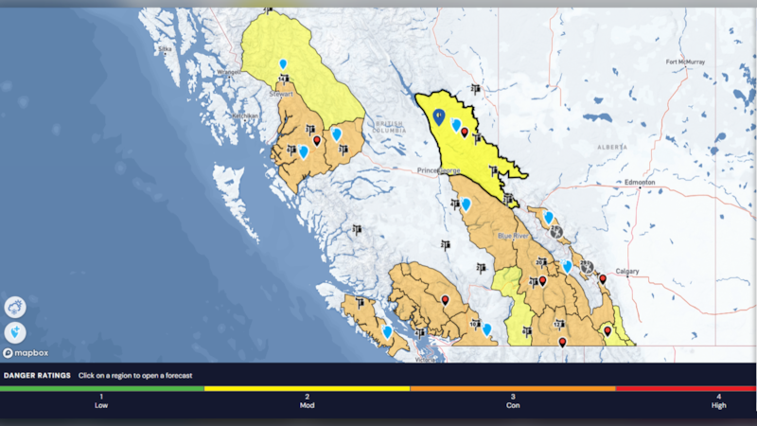The width and height of the screenshot is (757, 426).
Task: Select the red pin at the bottom edge near the US border
Action: pos(562,342)
